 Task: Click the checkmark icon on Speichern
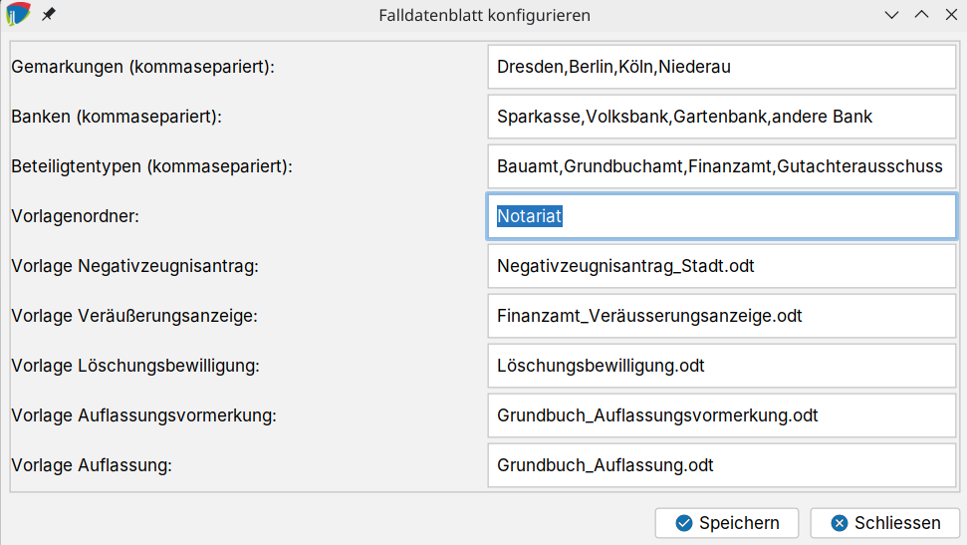coord(684,523)
